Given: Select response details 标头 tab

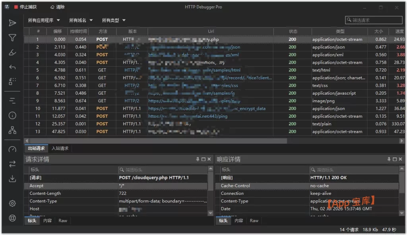Looking at the screenshot, I should click(x=223, y=220).
